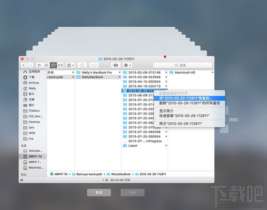267x210 pixels.
Task: Open the arrange-by grouping dropdown
Action: click(x=70, y=65)
